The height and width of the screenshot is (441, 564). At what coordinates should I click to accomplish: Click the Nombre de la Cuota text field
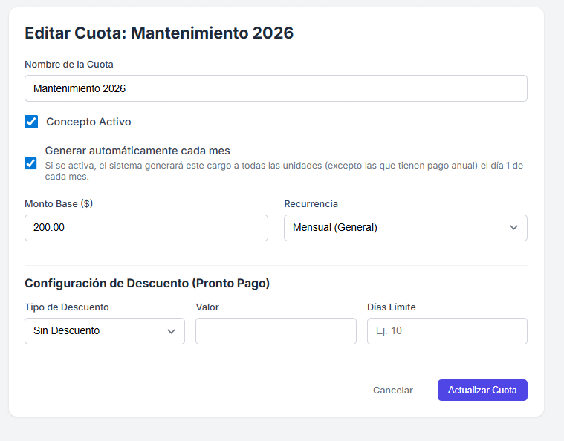click(276, 88)
